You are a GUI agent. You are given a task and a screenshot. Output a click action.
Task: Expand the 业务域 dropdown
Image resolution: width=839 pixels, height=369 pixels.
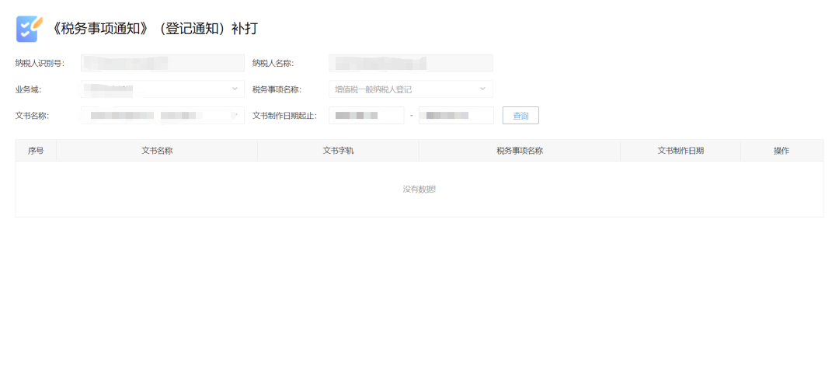point(162,89)
